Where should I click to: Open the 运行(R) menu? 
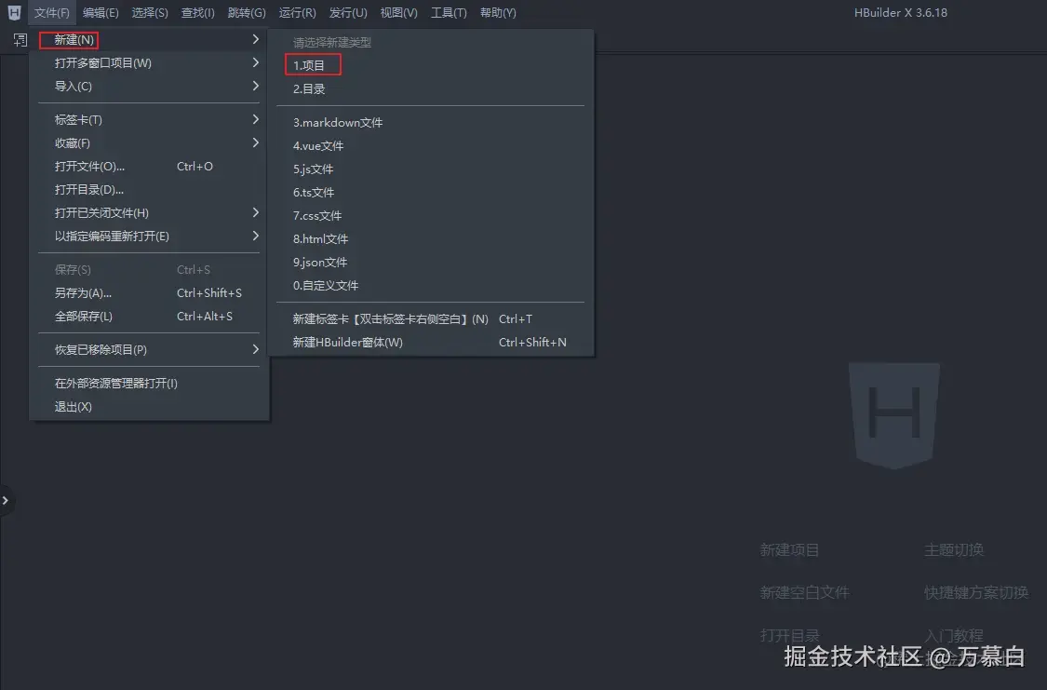click(x=297, y=13)
